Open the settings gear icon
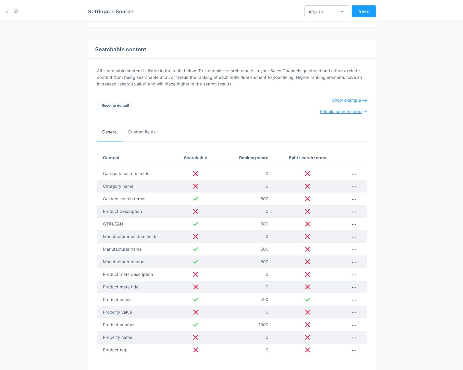The image size is (463, 370). point(16,11)
